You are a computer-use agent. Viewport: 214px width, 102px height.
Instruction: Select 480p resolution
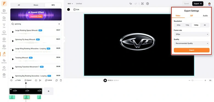coord(179,25)
